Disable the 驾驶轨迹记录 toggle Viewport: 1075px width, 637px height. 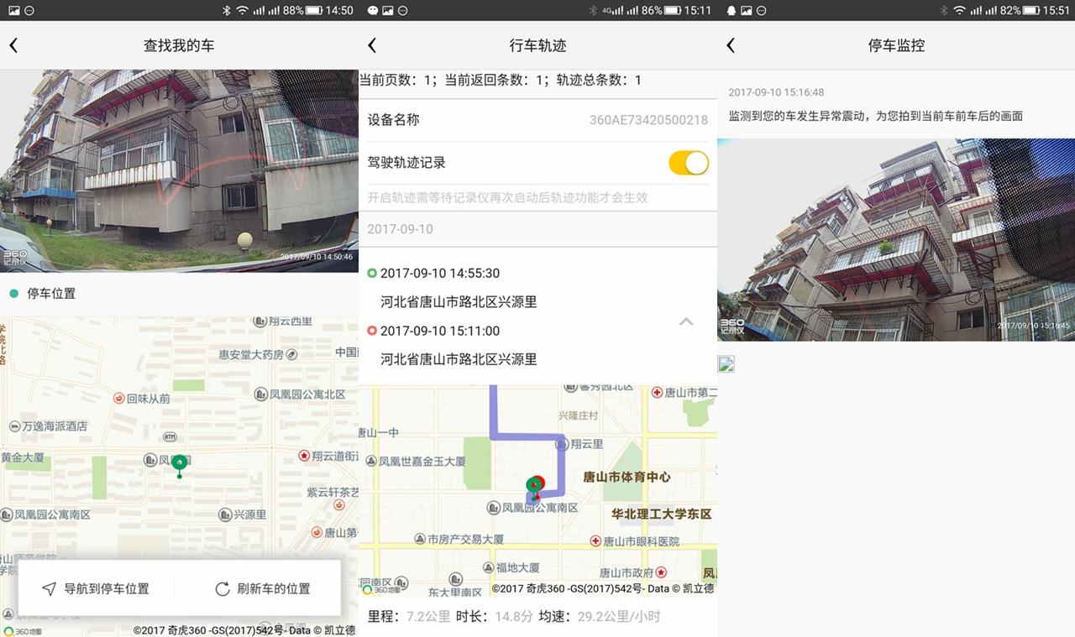[689, 163]
